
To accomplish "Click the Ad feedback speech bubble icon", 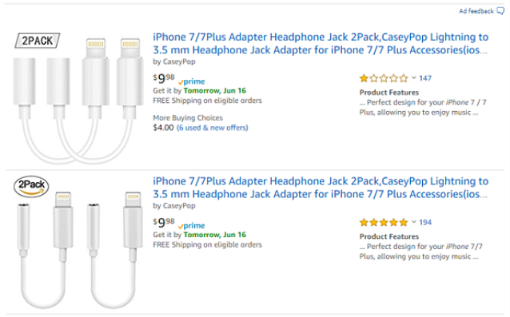I will pyautogui.click(x=500, y=11).
